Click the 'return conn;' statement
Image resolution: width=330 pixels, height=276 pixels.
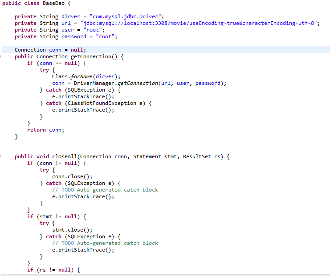[45, 130]
